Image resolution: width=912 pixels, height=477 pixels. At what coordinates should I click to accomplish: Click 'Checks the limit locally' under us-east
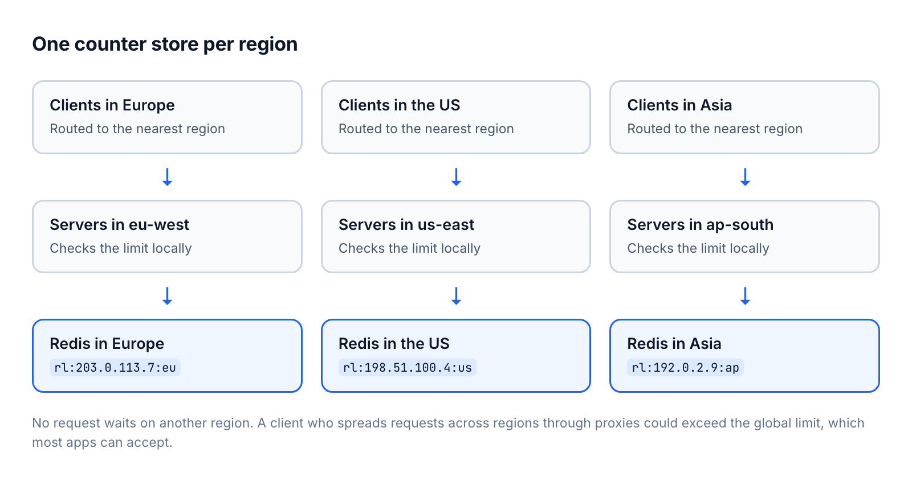tap(409, 248)
